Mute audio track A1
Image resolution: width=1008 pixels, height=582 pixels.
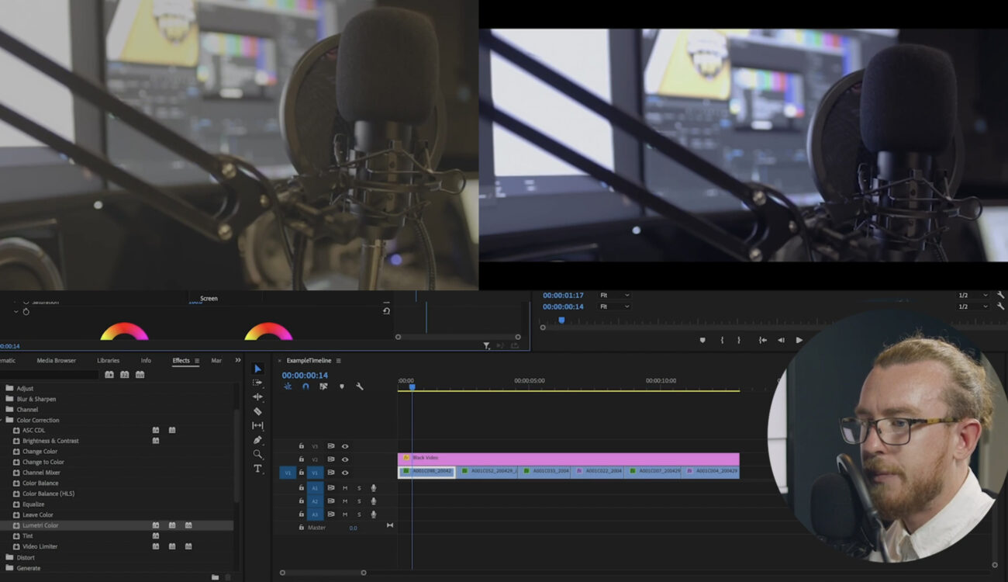[x=345, y=488]
